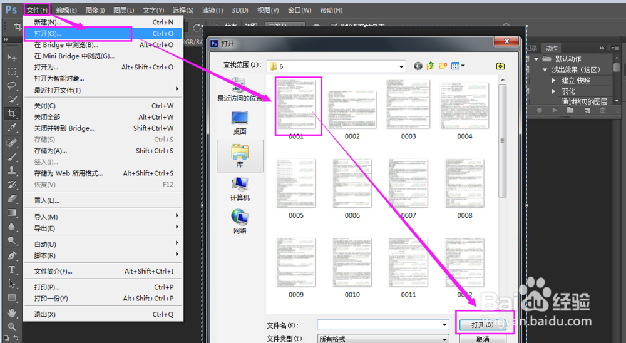
Task: Choose 新建(N)... from File menu
Action: click(103, 23)
